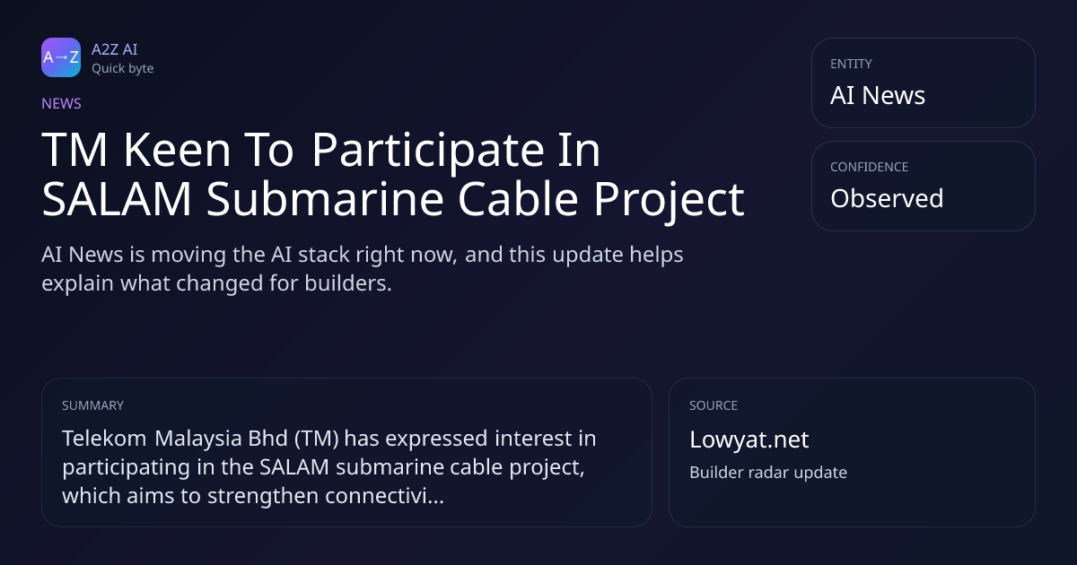The width and height of the screenshot is (1077, 565).
Task: Select the ENTITY label text
Action: tap(851, 64)
